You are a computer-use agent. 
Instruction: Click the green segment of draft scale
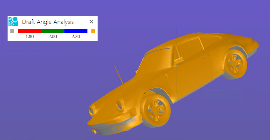point(53,31)
